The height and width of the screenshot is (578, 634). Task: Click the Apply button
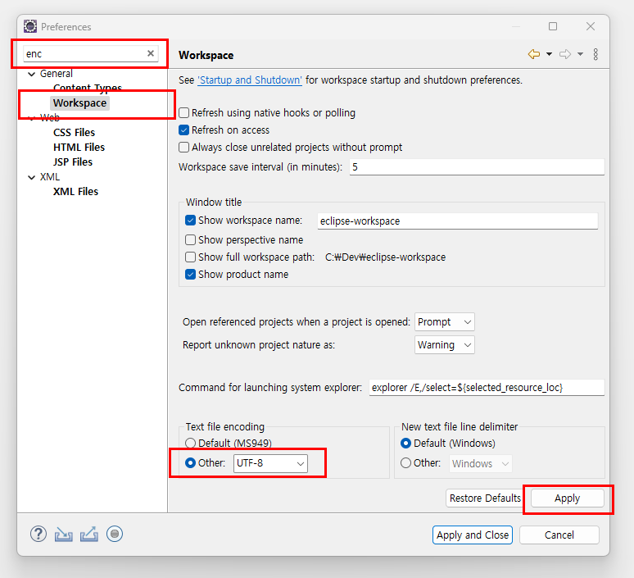(x=568, y=498)
